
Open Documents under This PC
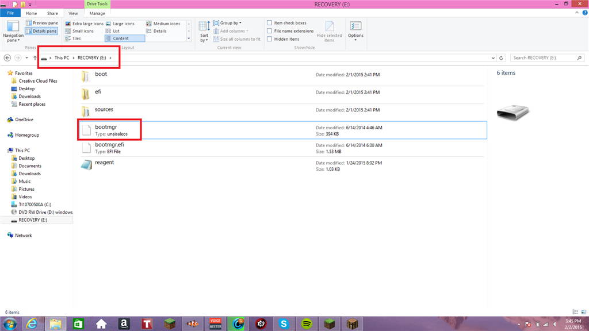click(26, 166)
